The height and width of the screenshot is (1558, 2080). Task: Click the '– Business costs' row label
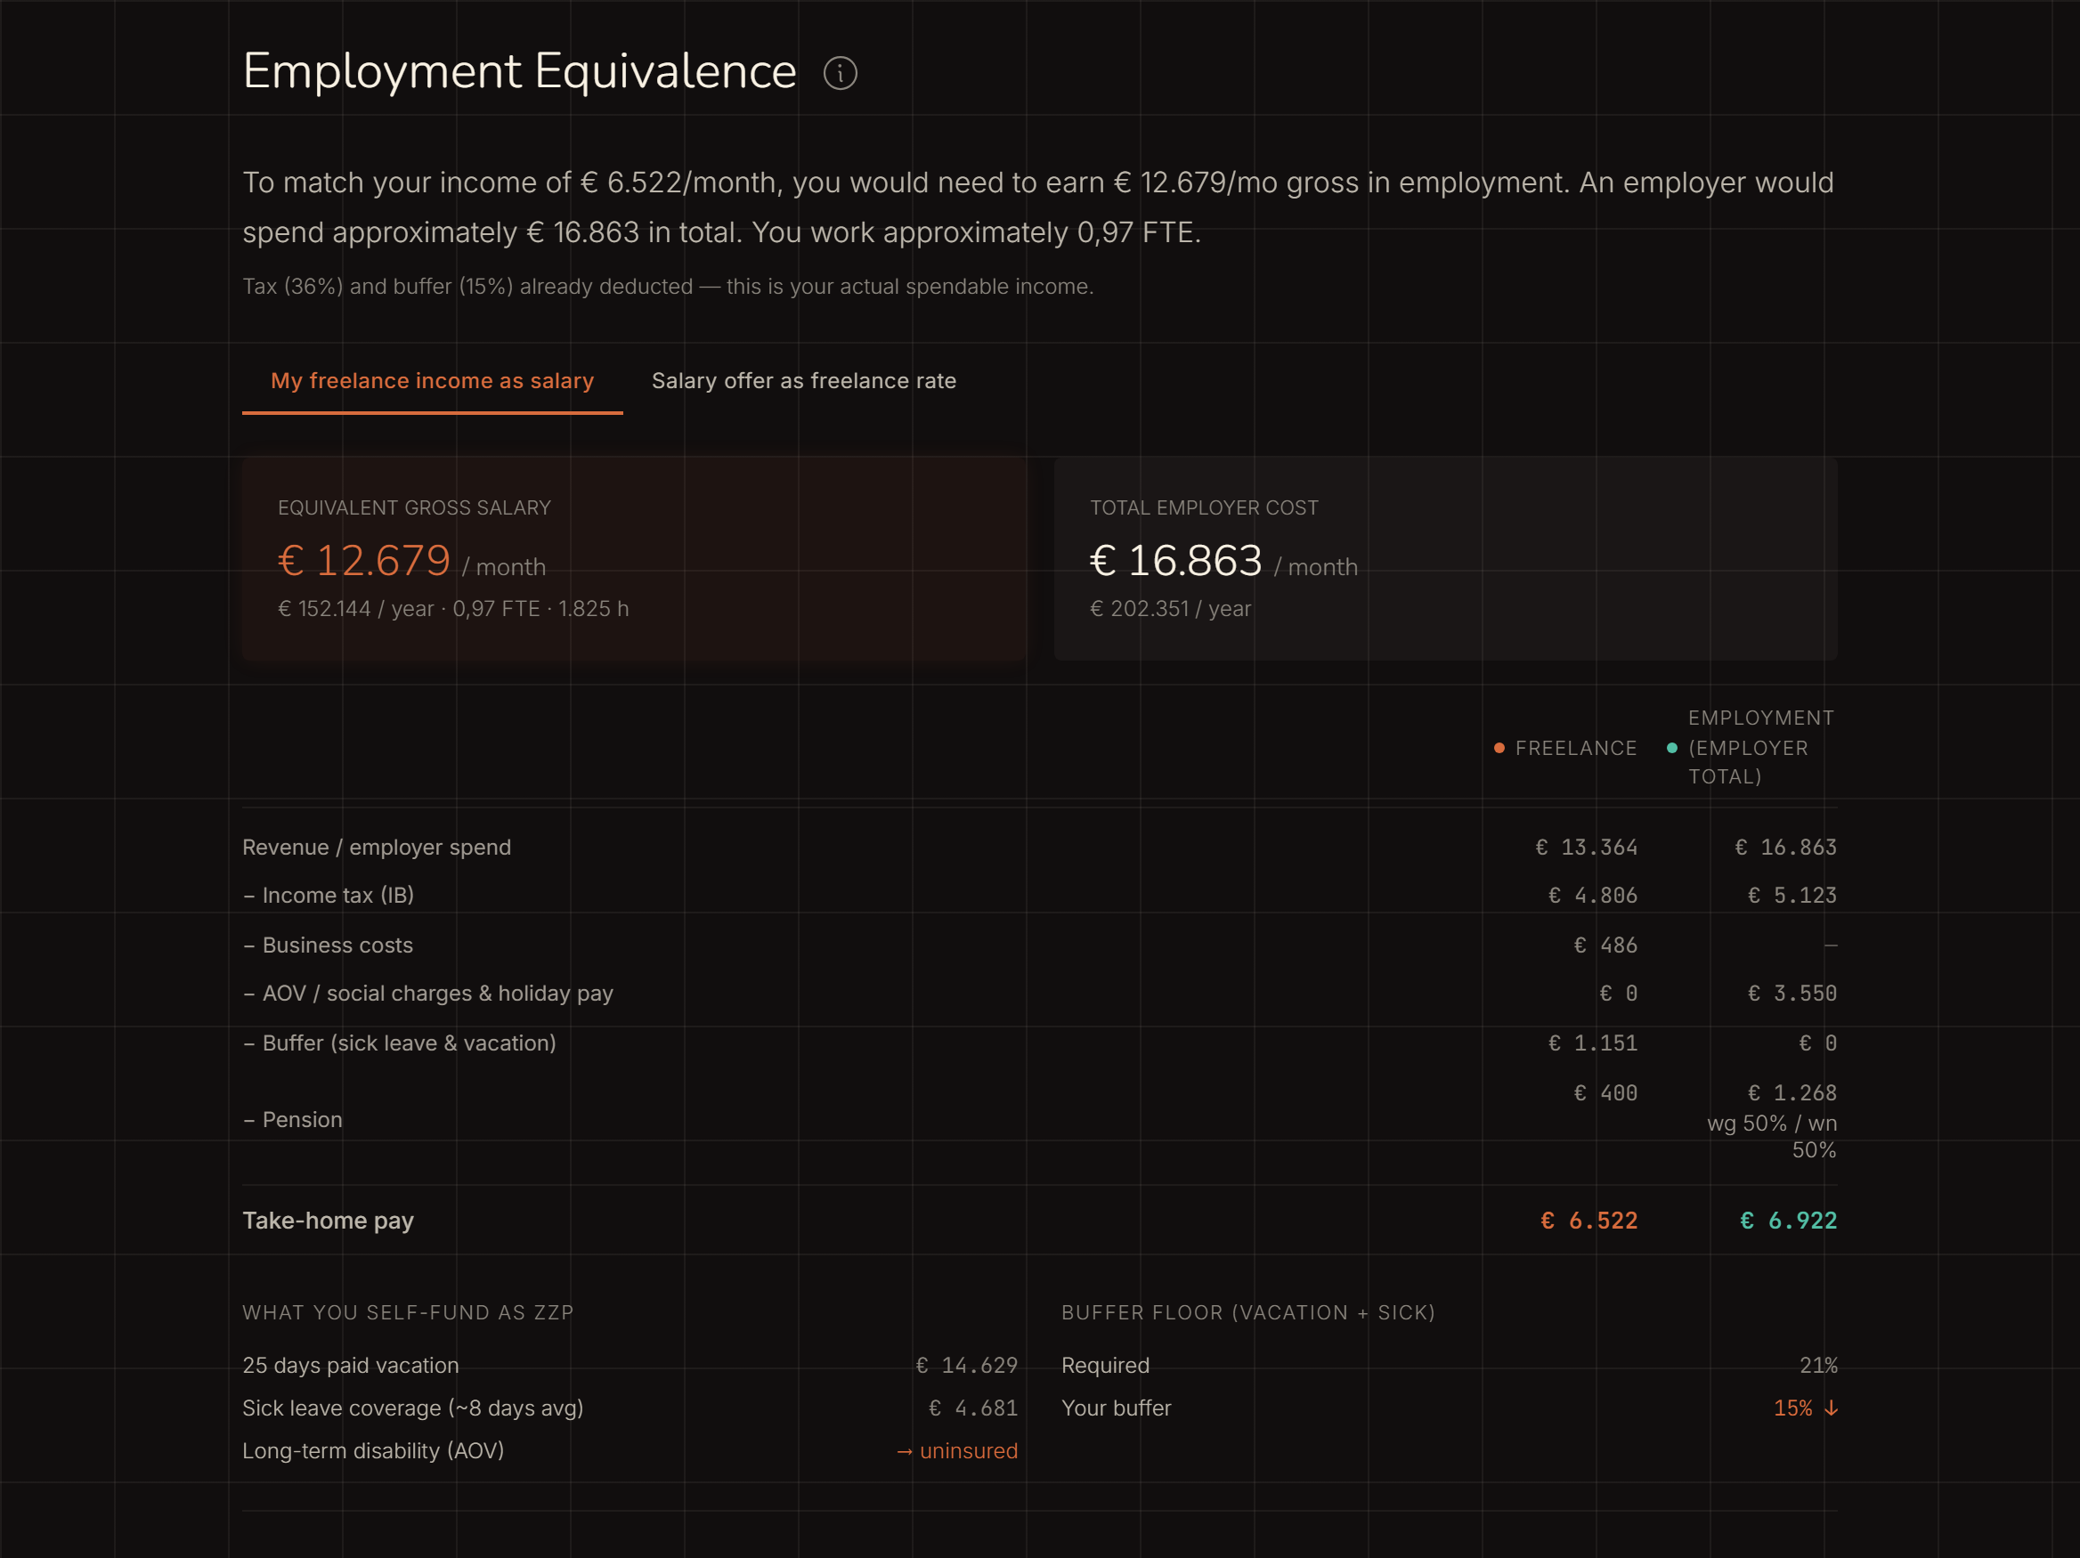click(329, 945)
